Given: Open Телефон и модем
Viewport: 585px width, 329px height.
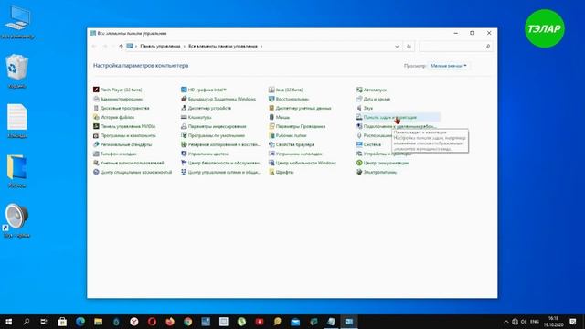Looking at the screenshot, I should pos(115,154).
